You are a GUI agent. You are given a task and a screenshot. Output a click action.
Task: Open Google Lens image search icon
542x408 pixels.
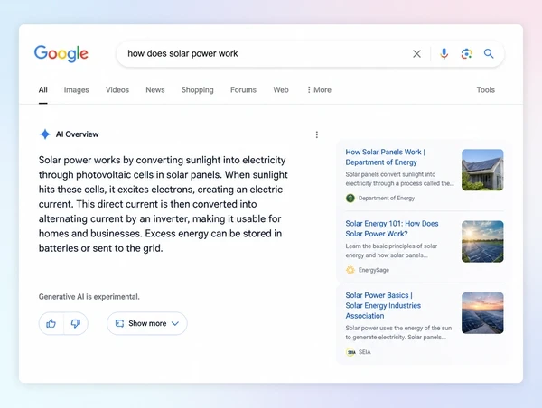[x=466, y=54]
